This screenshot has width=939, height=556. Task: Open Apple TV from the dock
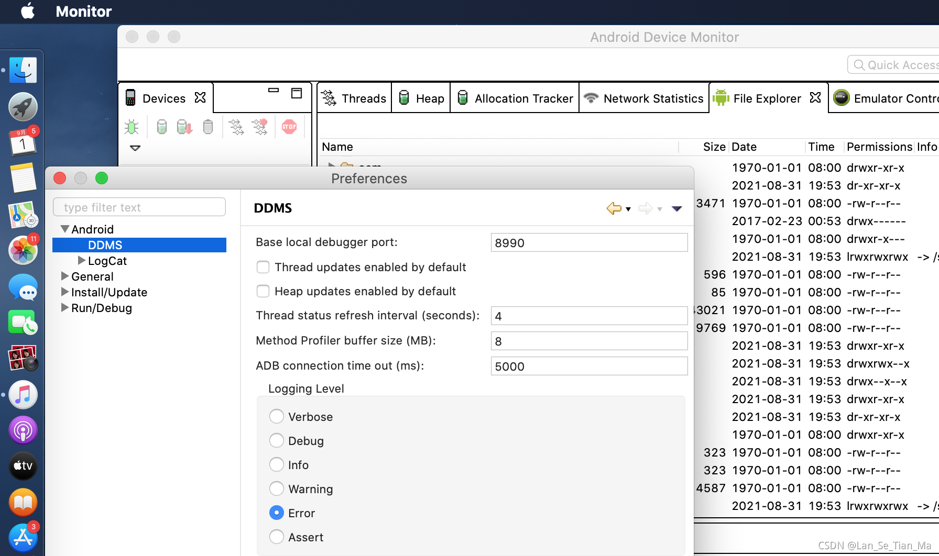(x=23, y=466)
